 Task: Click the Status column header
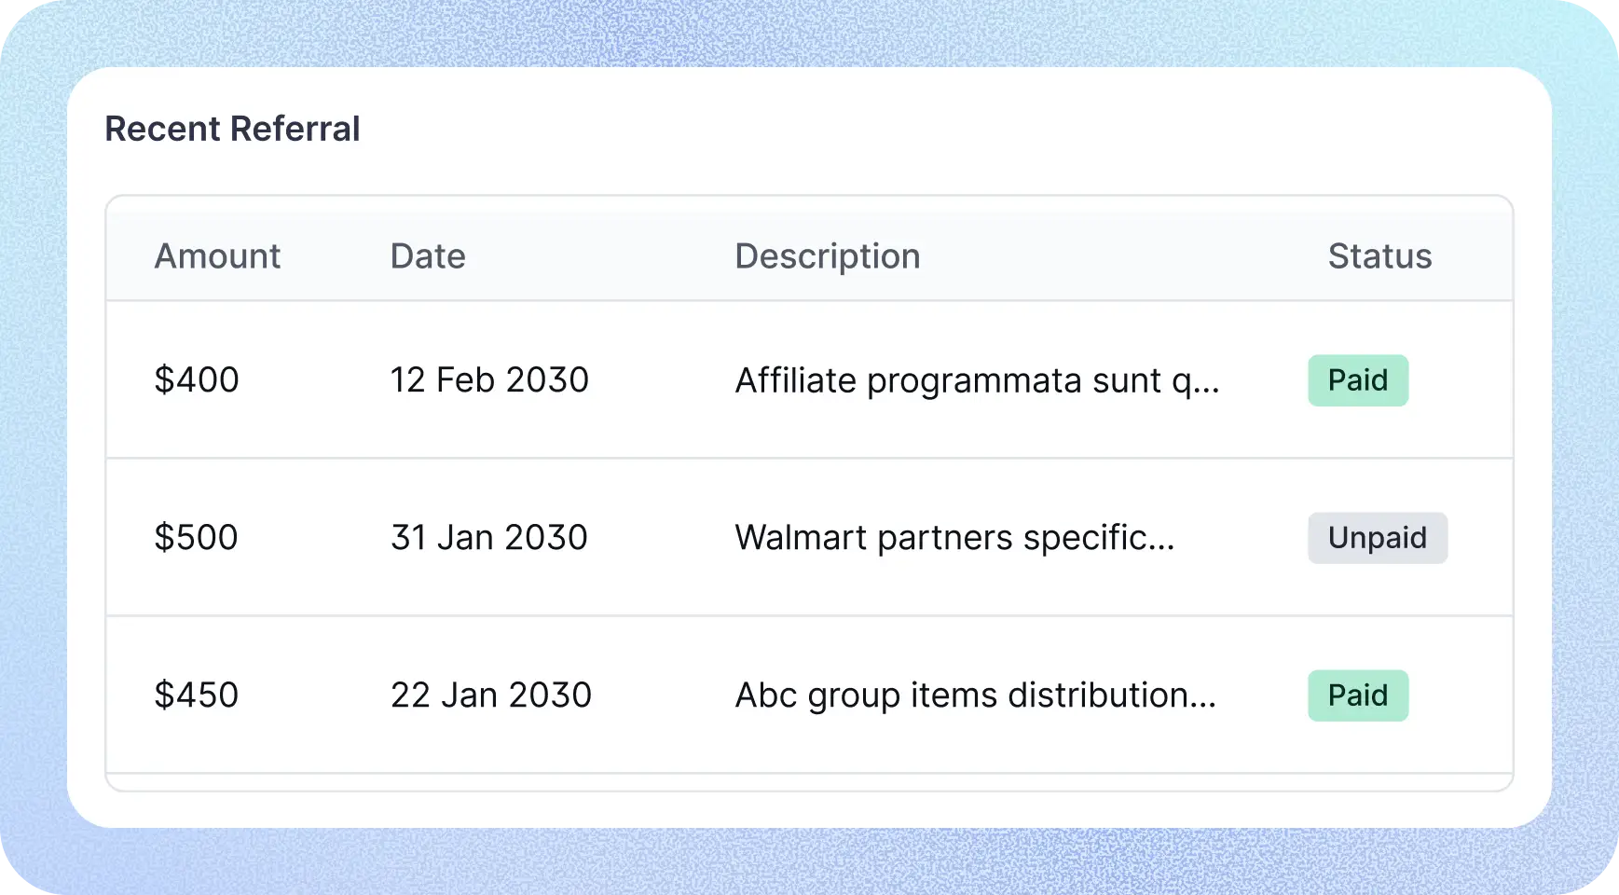(x=1379, y=256)
